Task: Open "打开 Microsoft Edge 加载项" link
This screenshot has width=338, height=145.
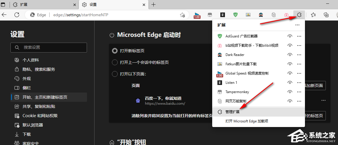Action: pyautogui.click(x=247, y=121)
